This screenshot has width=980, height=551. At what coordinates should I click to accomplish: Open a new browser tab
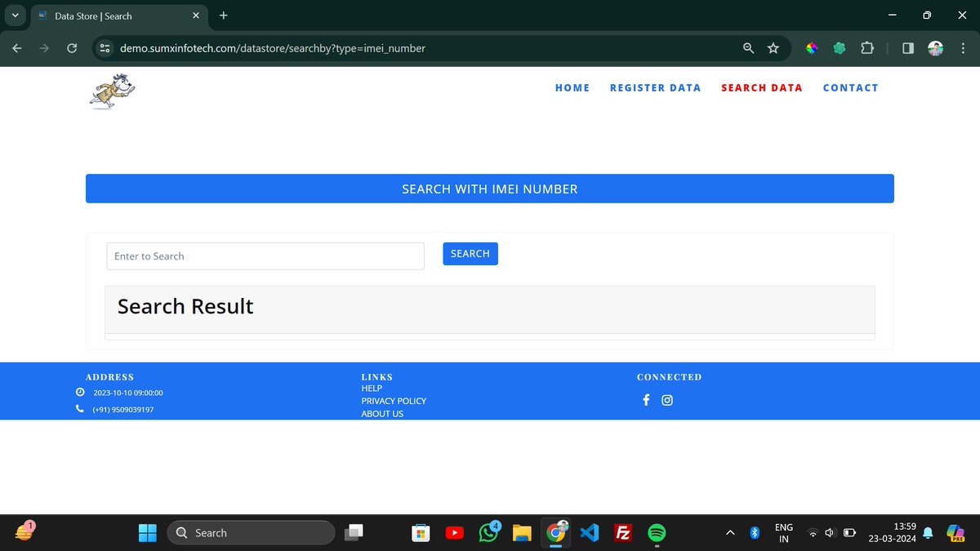(224, 16)
